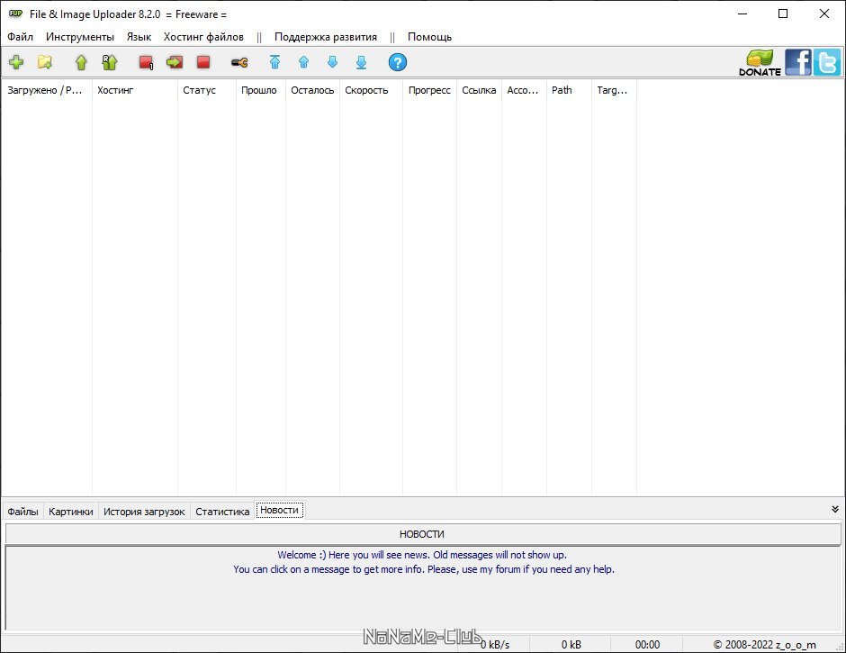Click the Осталось column header
846x653 pixels.
point(312,90)
